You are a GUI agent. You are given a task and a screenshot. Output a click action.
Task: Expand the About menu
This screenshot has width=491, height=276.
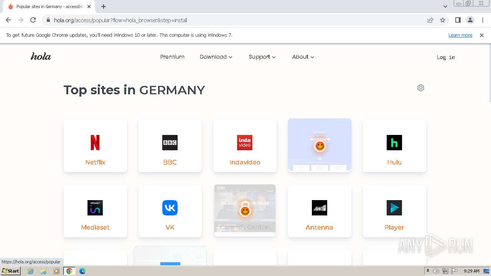(x=303, y=57)
